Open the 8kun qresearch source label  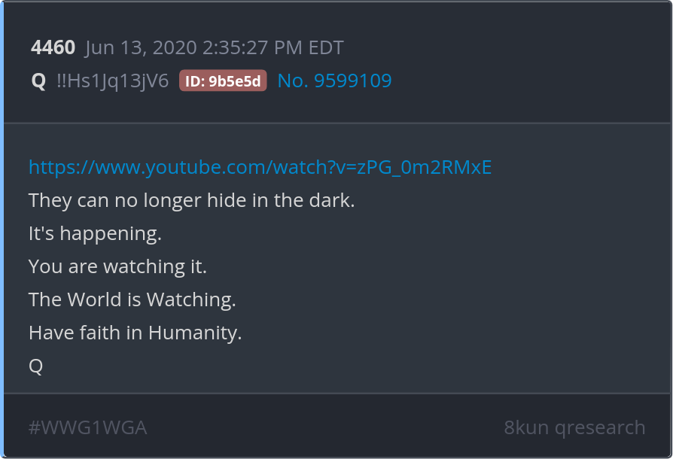click(574, 427)
